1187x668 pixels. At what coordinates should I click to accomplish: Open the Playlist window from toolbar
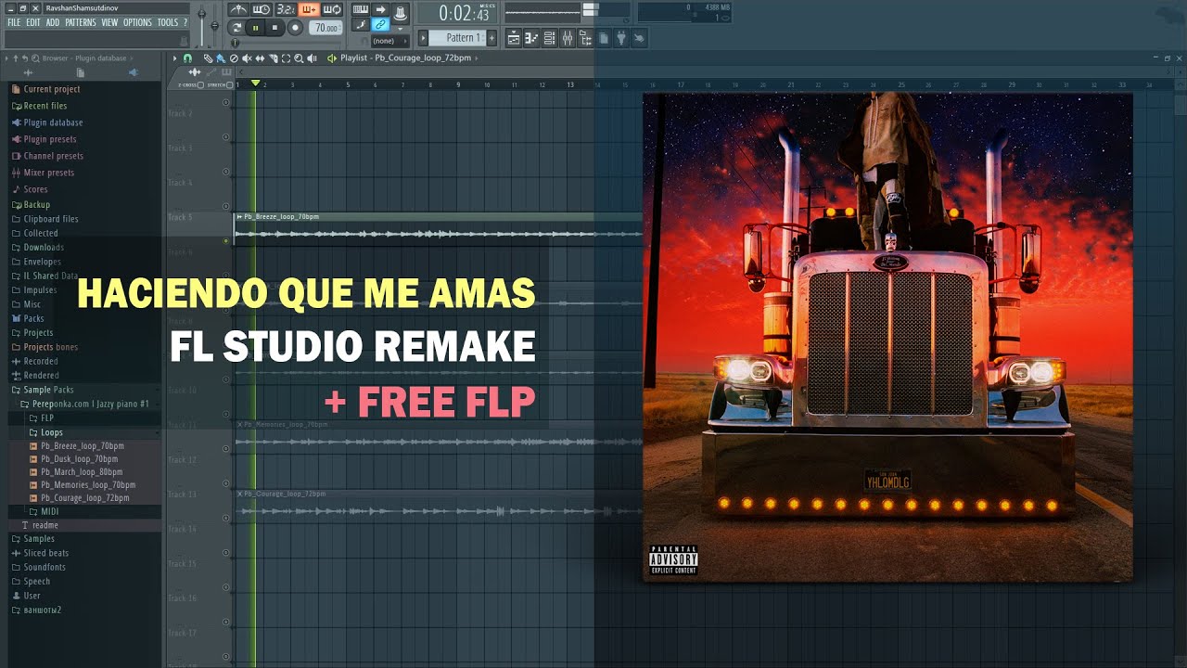[514, 38]
